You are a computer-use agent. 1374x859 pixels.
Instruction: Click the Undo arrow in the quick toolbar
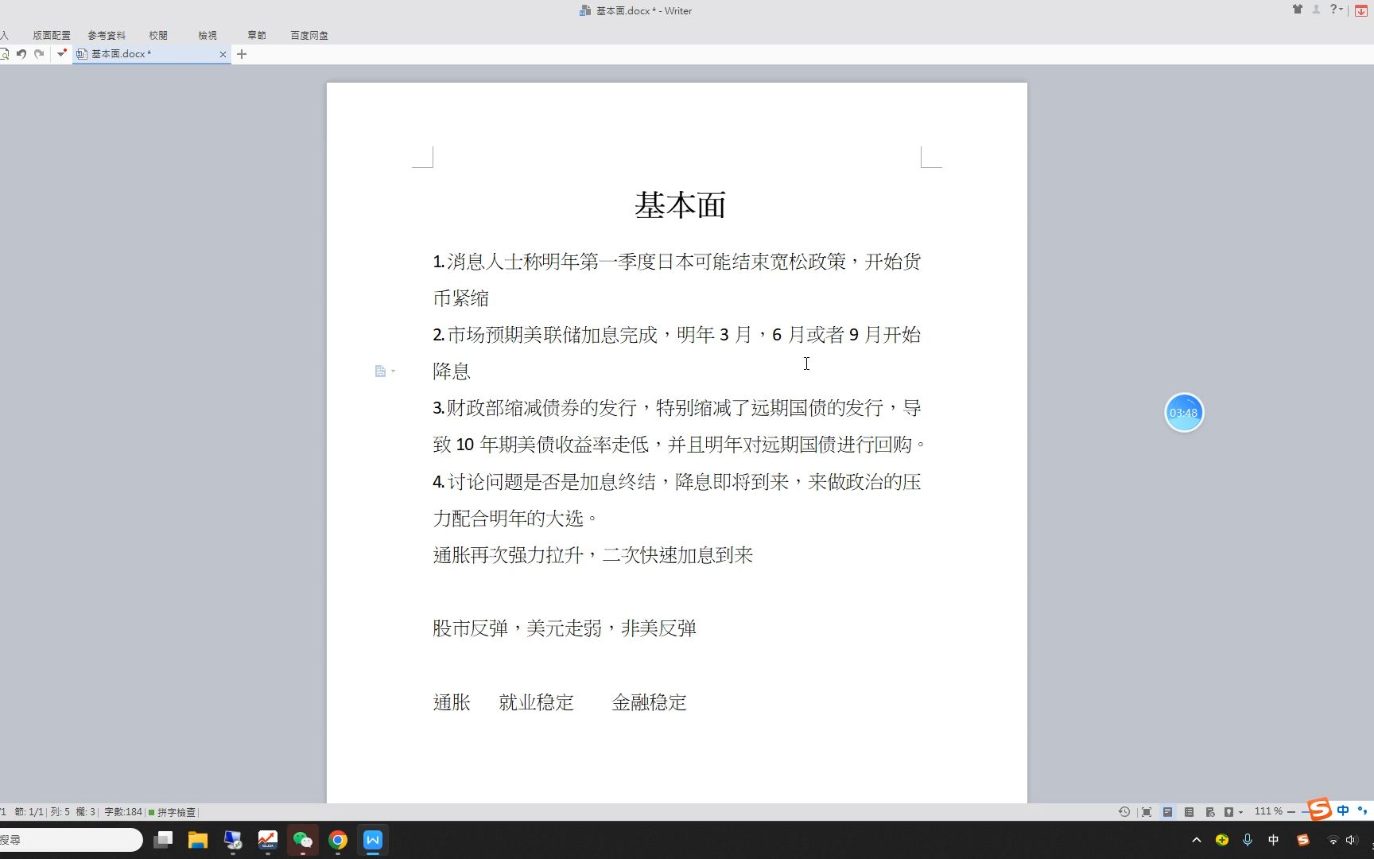[21, 54]
